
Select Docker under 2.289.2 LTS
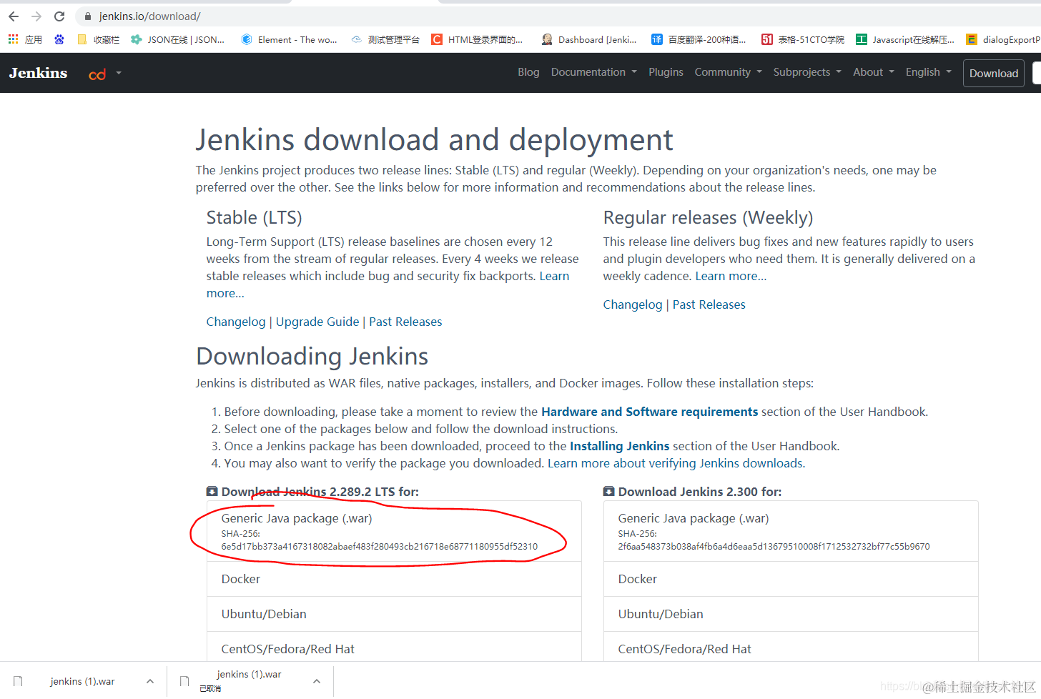pyautogui.click(x=394, y=579)
